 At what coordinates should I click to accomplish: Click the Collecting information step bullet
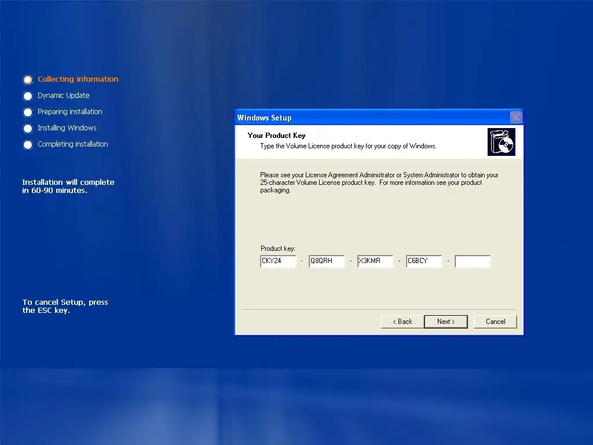click(x=28, y=80)
